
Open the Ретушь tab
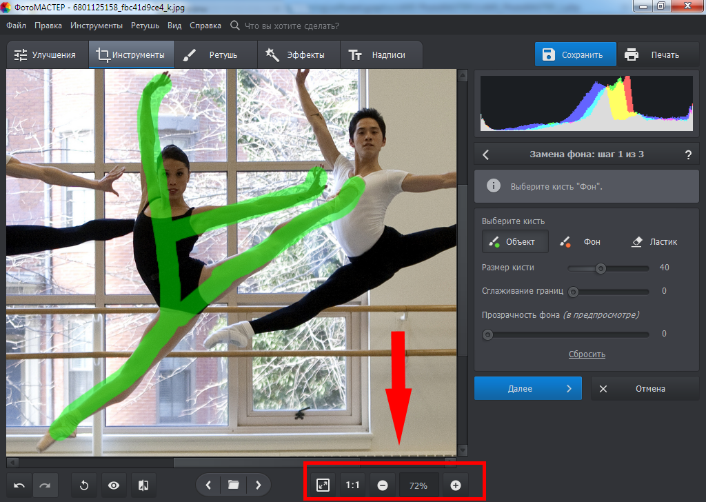[214, 55]
